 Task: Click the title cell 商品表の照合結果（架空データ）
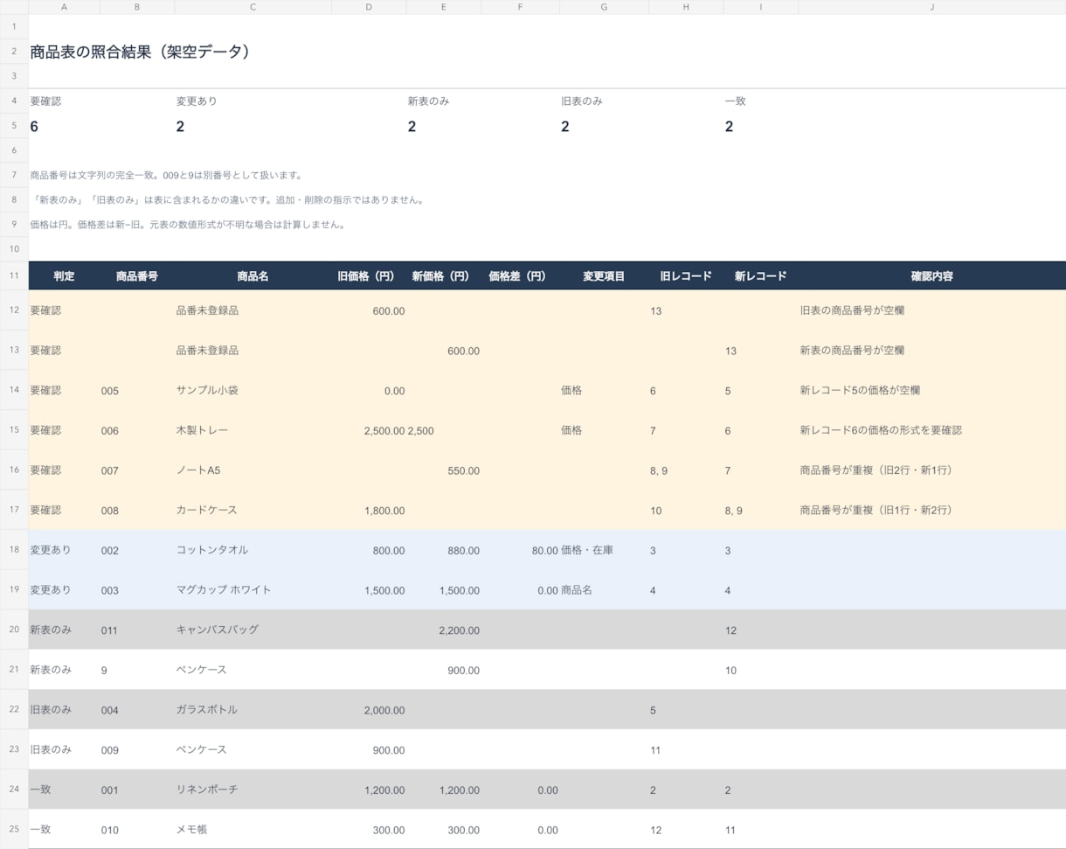141,52
